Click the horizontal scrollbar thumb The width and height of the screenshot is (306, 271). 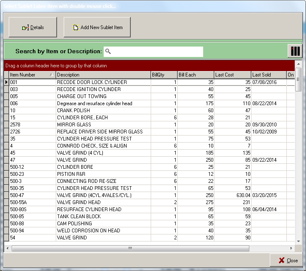tap(130, 248)
